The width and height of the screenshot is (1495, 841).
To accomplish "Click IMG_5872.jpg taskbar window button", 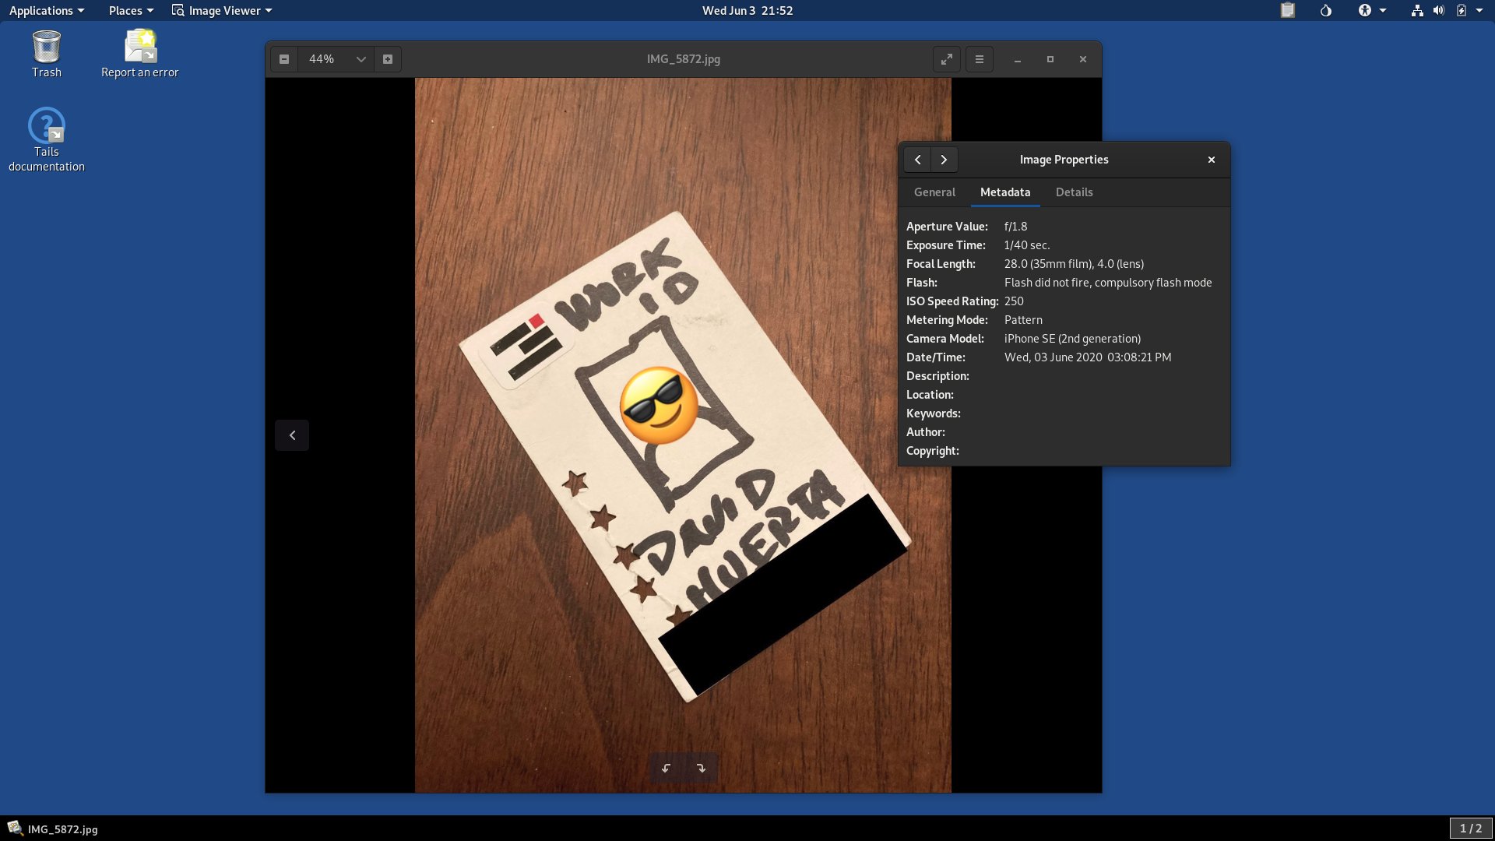I will click(53, 829).
